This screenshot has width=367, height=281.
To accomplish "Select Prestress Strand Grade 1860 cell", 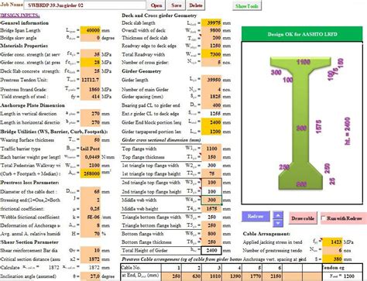I will click(x=90, y=89).
